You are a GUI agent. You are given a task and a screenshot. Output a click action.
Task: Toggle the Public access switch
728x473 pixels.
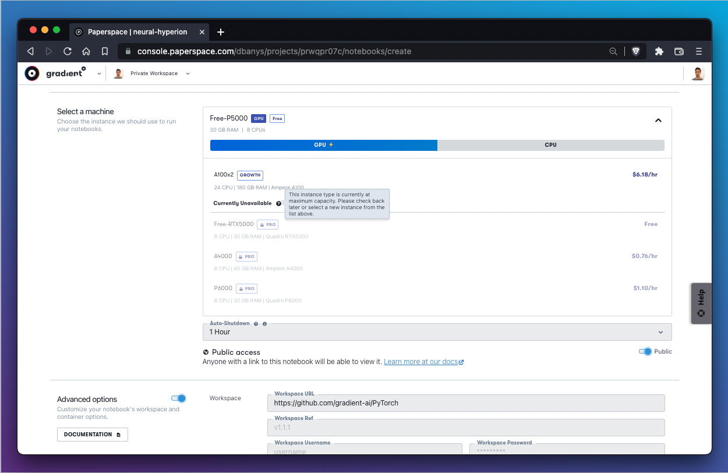pos(645,351)
